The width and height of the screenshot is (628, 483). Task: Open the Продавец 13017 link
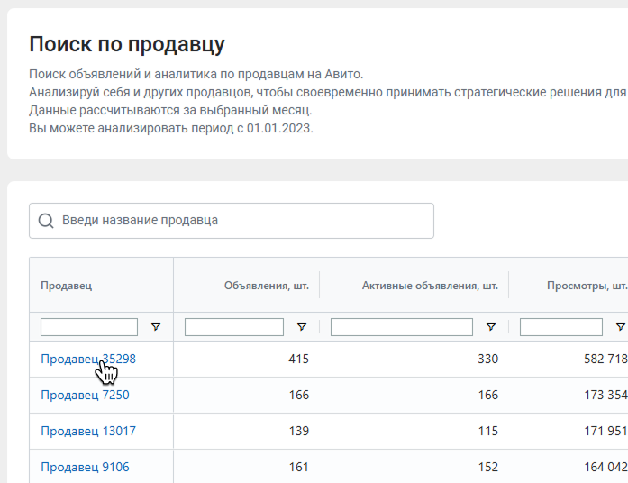click(x=88, y=431)
